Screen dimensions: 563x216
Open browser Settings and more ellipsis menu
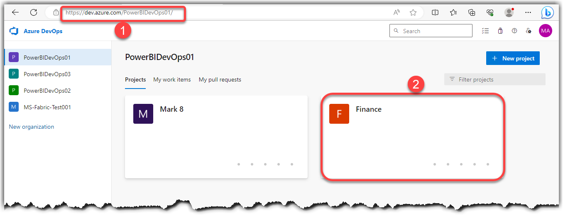(528, 12)
